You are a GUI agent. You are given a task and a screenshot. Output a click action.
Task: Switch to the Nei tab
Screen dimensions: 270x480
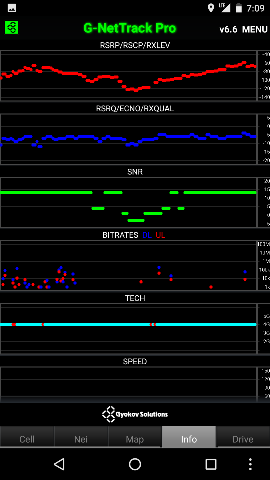pos(81,439)
